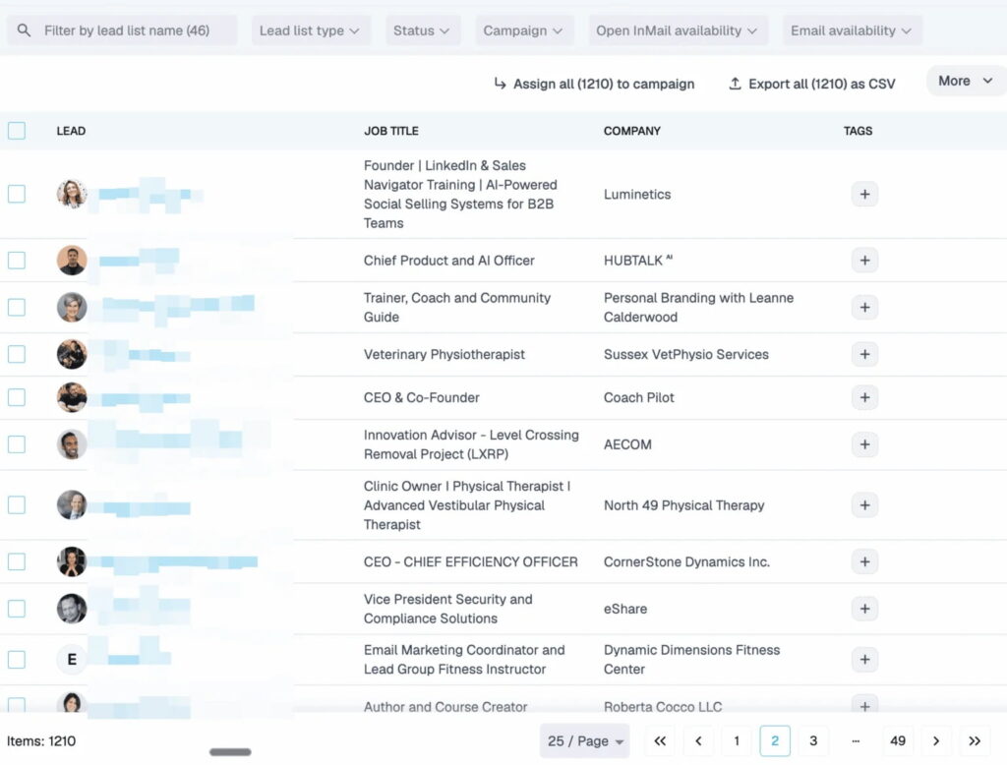Click the Sussex VetPhysio Services company cell

(x=685, y=355)
